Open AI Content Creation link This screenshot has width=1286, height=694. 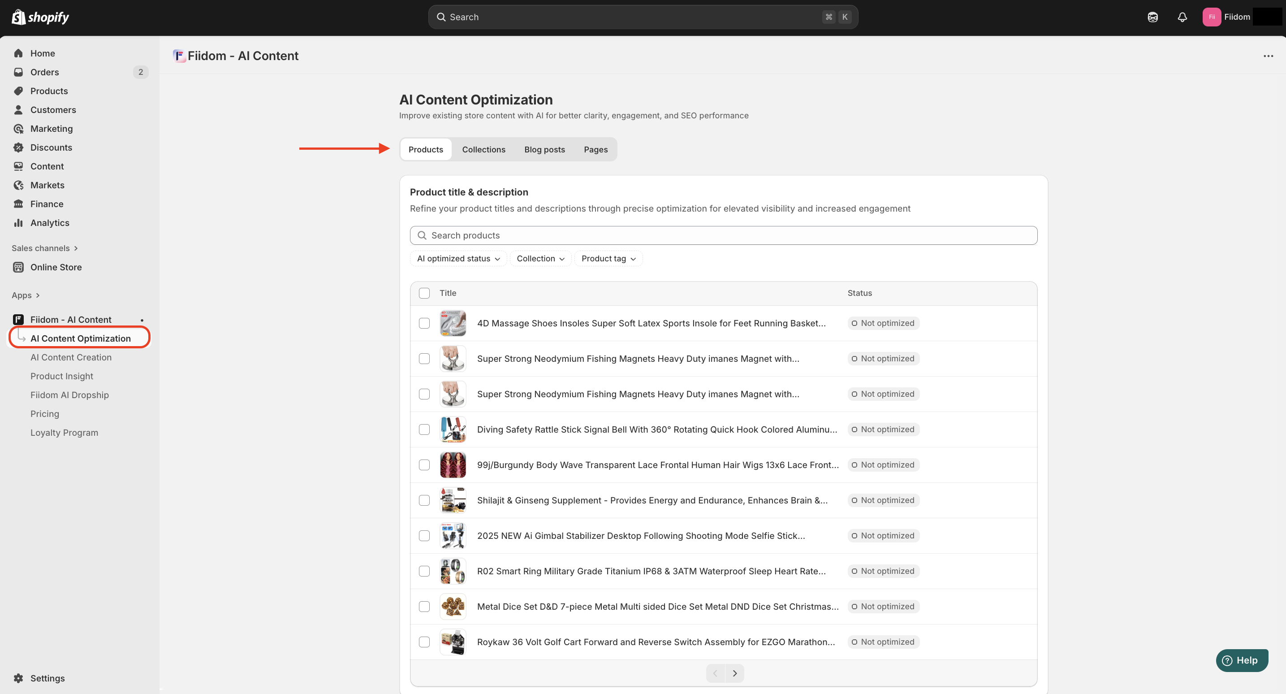pos(71,357)
